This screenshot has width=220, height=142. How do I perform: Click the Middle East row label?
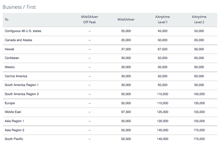click(x=13, y=112)
